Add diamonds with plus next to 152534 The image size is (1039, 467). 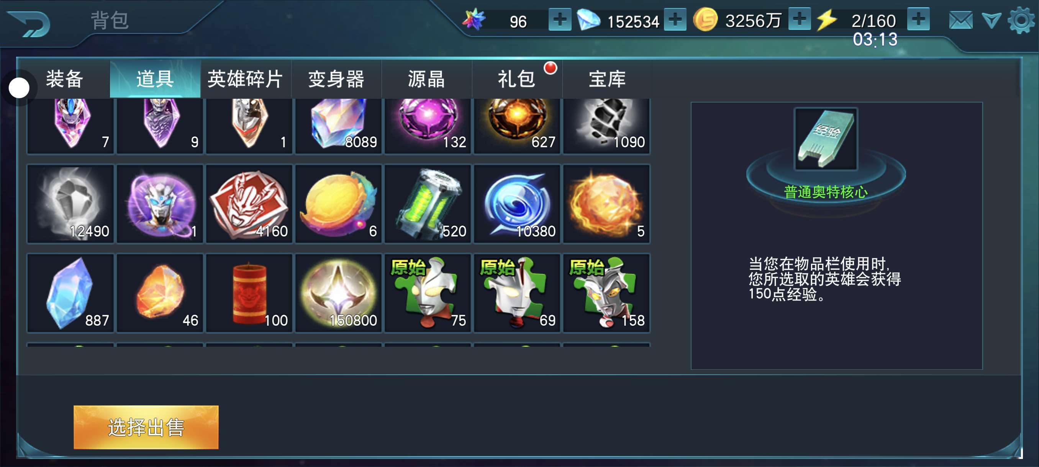click(675, 20)
